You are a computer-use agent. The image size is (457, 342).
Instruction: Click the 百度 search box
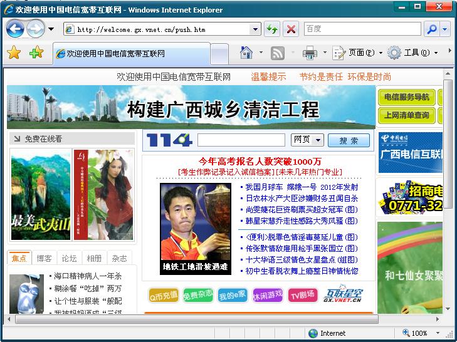pos(362,29)
